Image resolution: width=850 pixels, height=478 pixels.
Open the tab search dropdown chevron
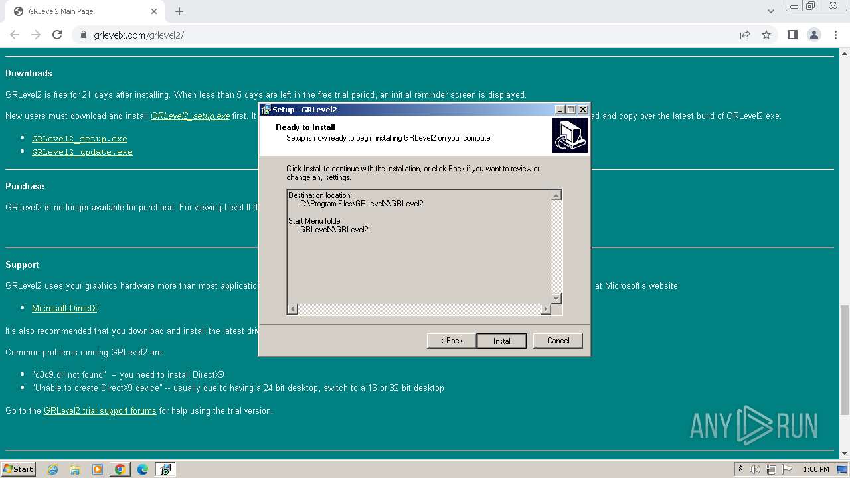[770, 11]
